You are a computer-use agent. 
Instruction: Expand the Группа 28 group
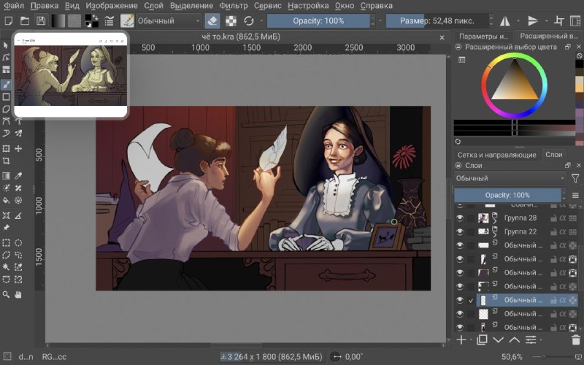tap(495, 220)
